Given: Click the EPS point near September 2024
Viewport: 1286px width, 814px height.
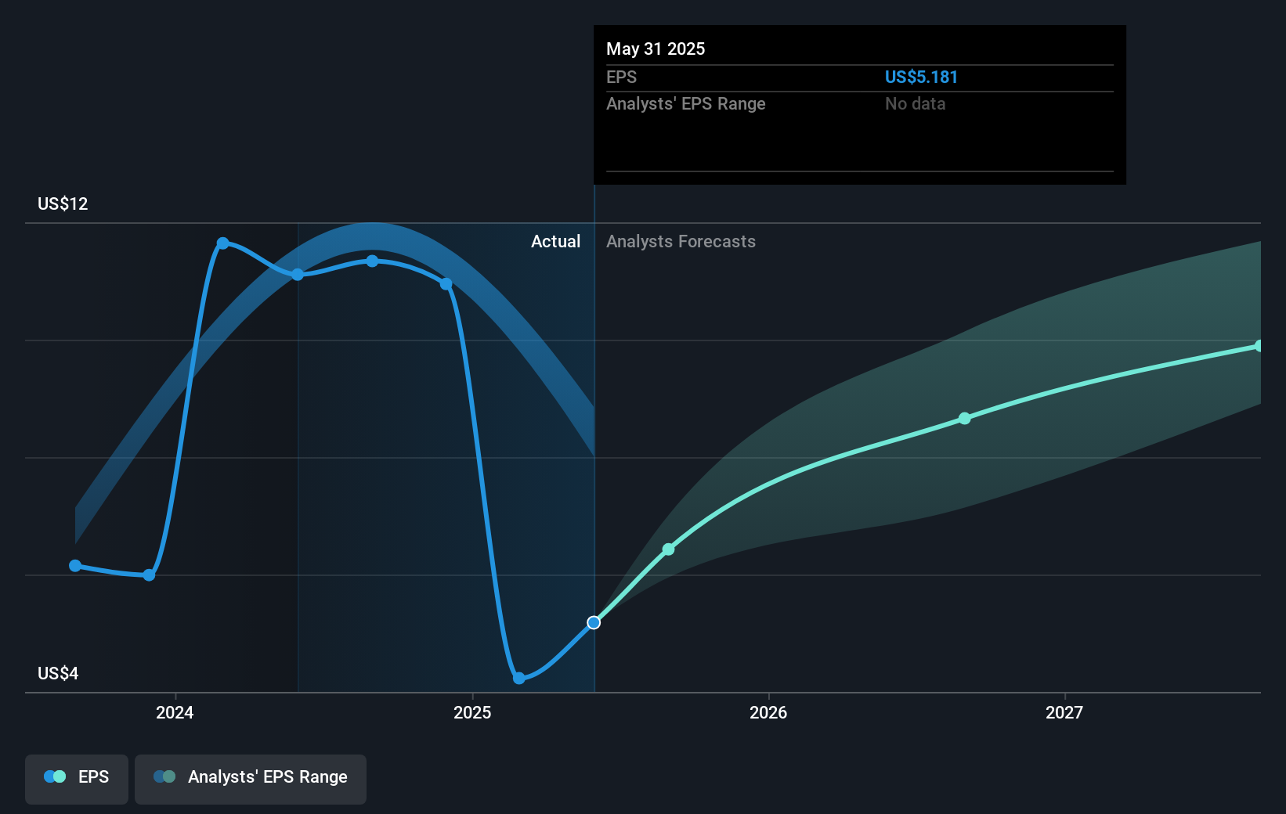Looking at the screenshot, I should pyautogui.click(x=372, y=261).
